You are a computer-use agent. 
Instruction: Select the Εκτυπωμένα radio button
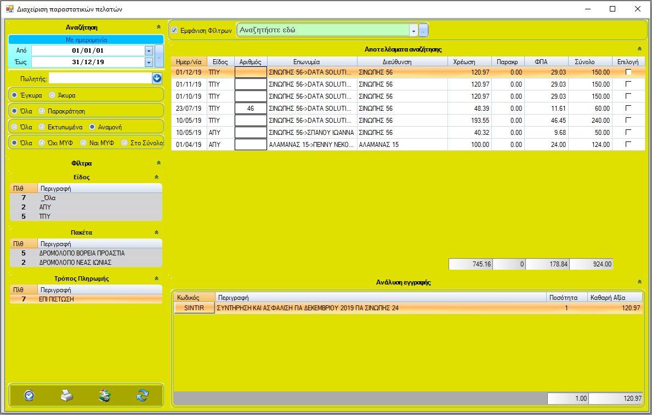click(42, 127)
